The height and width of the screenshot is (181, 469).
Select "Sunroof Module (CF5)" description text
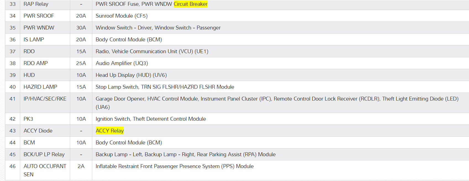(x=122, y=16)
